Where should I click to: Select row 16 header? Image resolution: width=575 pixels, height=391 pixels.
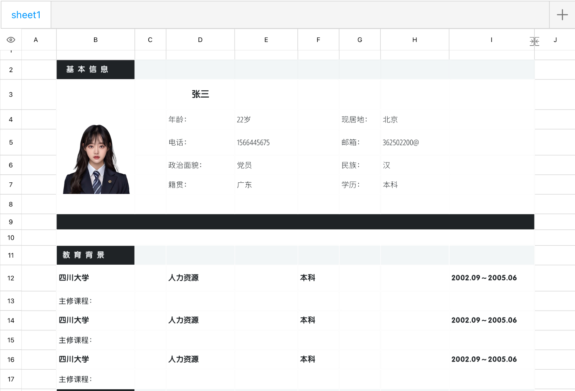[11, 360]
